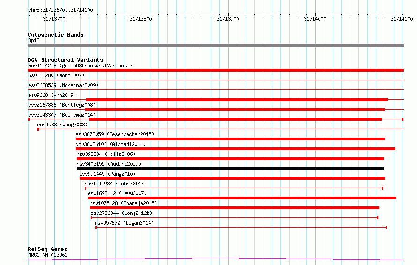Open variant nsv3403159 (Audano2019) label

click(x=109, y=164)
